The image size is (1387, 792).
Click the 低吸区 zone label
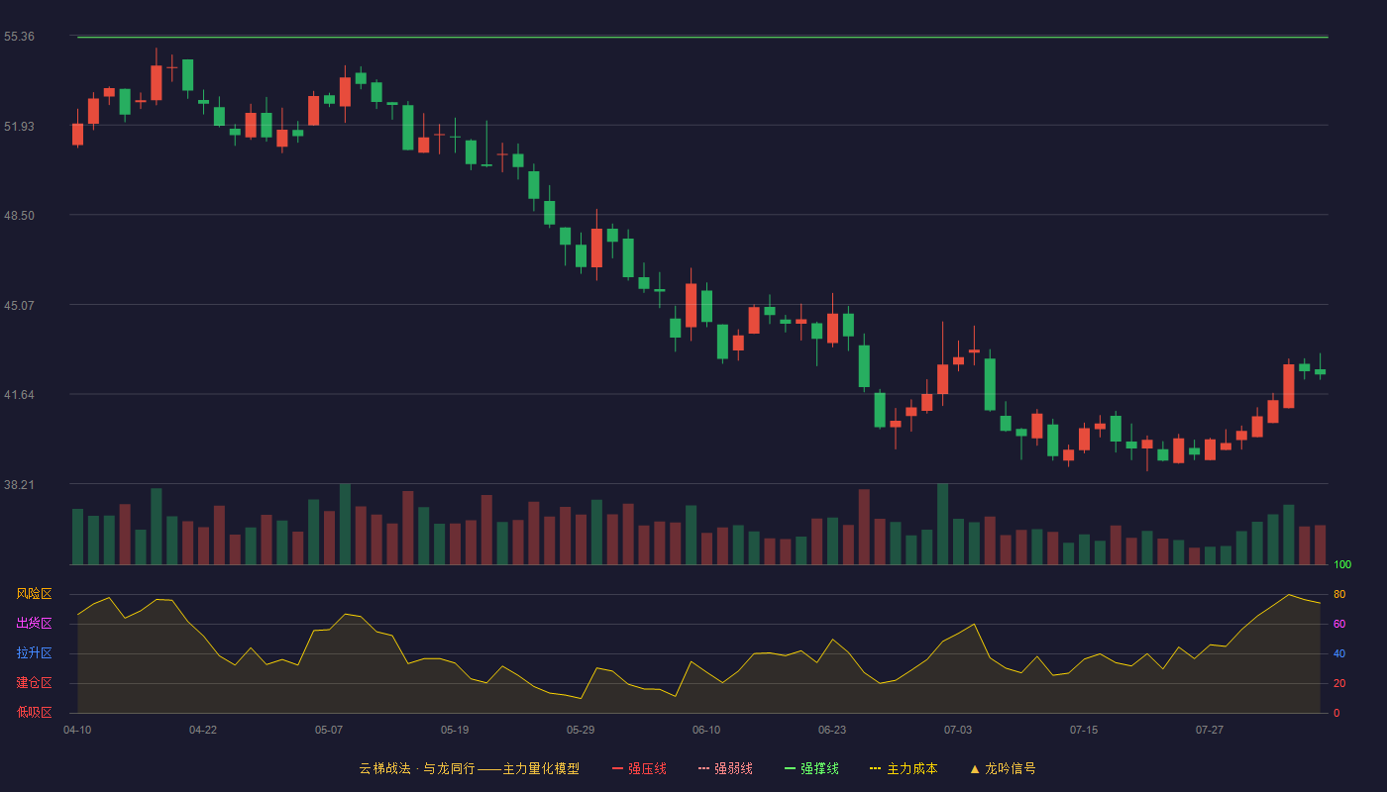coord(34,713)
